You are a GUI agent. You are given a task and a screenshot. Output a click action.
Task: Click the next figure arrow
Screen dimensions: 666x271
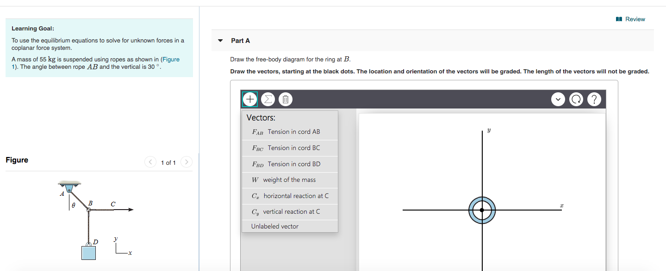pos(186,162)
